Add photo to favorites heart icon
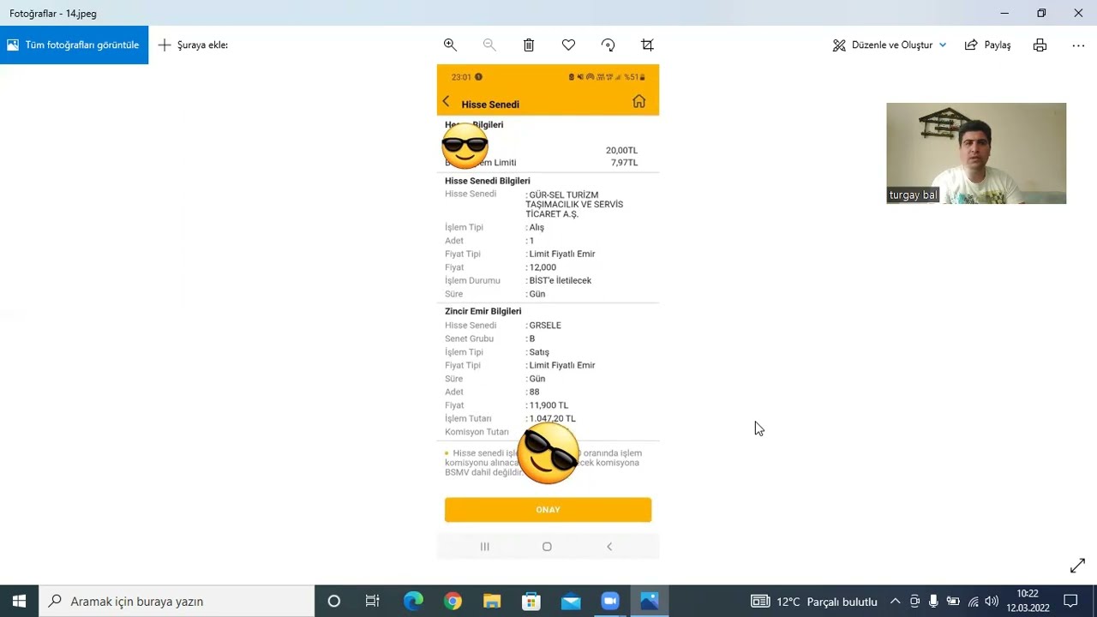This screenshot has height=617, width=1097. (568, 45)
